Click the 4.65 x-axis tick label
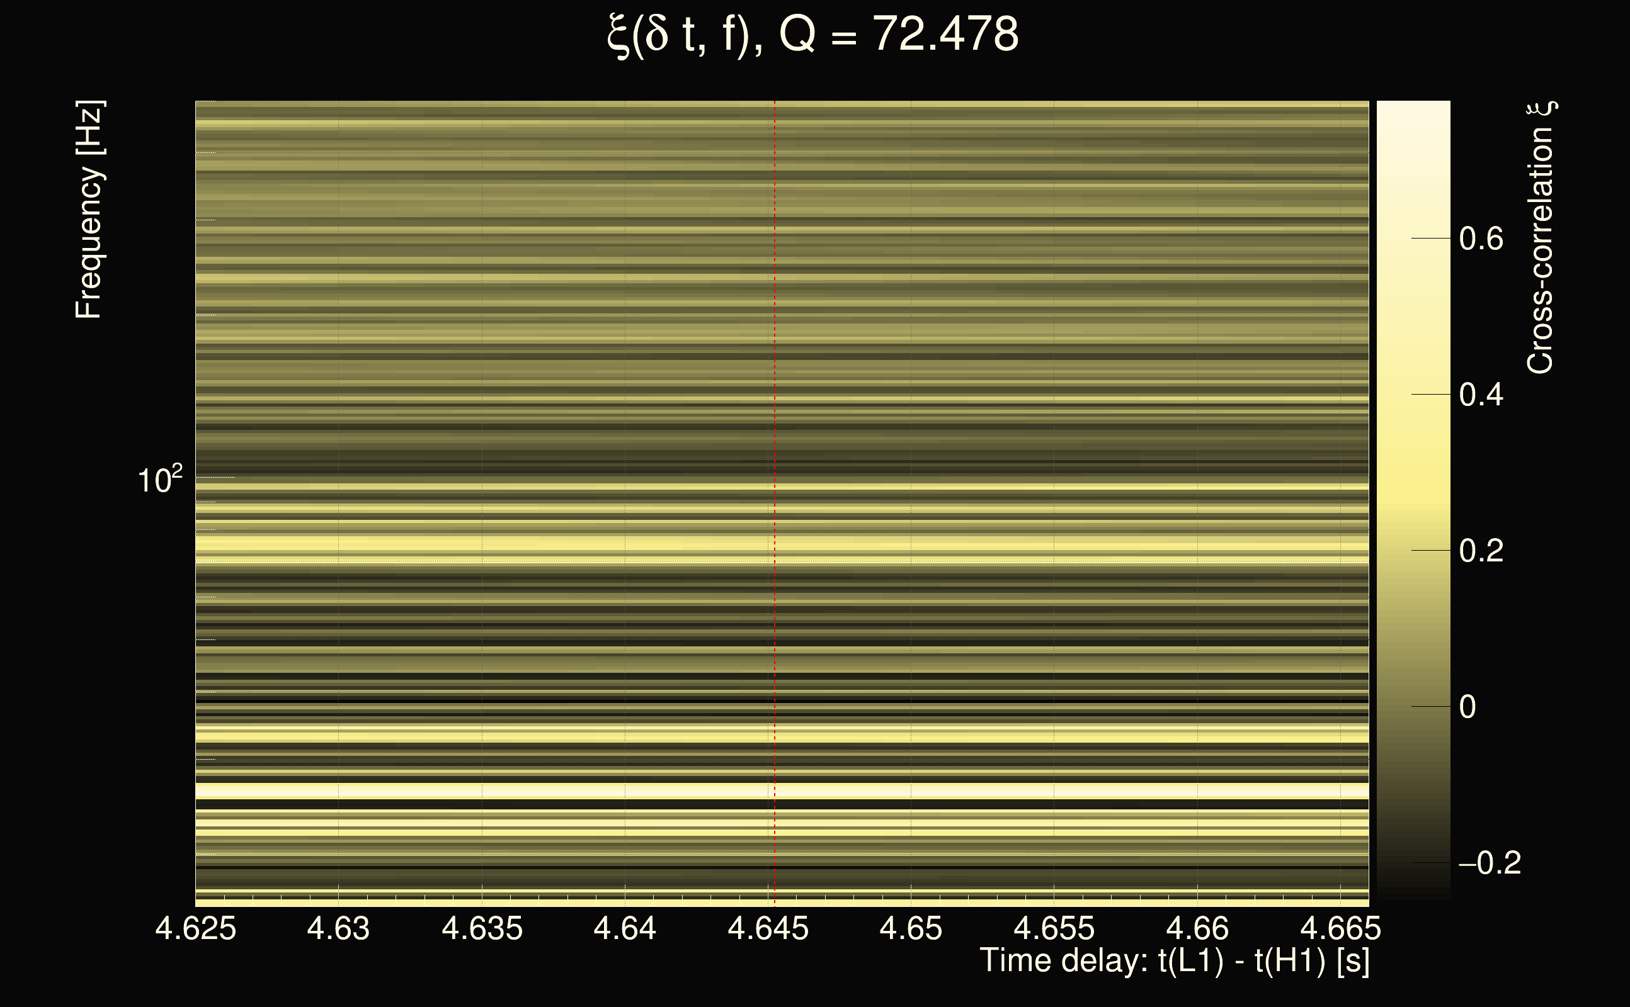The height and width of the screenshot is (1007, 1630). [x=910, y=928]
